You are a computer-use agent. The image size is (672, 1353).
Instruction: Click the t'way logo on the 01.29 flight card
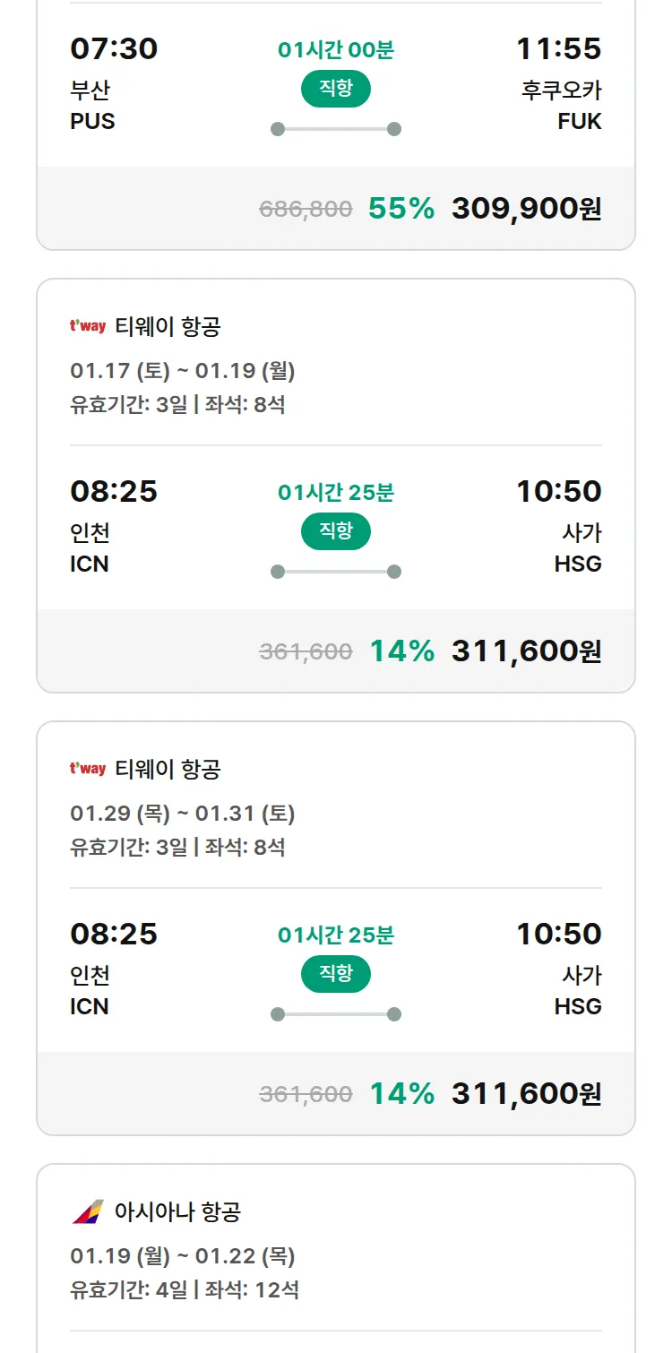[88, 769]
